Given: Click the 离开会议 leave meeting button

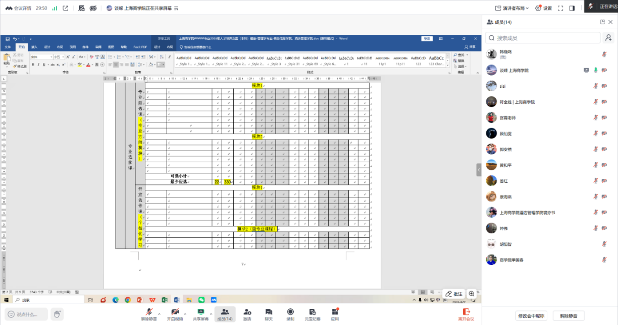Looking at the screenshot, I should tap(466, 314).
